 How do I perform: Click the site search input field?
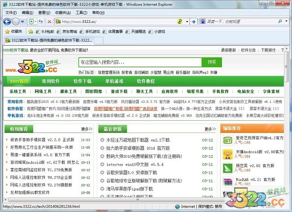coord(140,62)
